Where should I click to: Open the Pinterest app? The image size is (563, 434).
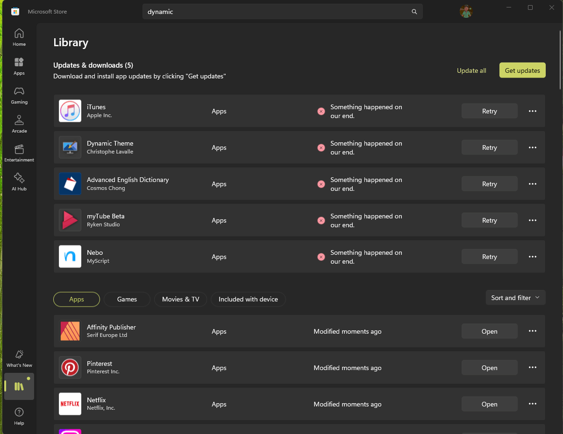point(490,368)
